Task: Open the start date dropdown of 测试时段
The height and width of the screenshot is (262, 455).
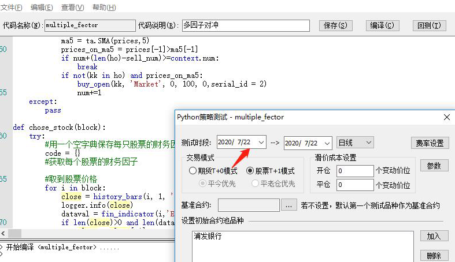Action: (x=261, y=143)
